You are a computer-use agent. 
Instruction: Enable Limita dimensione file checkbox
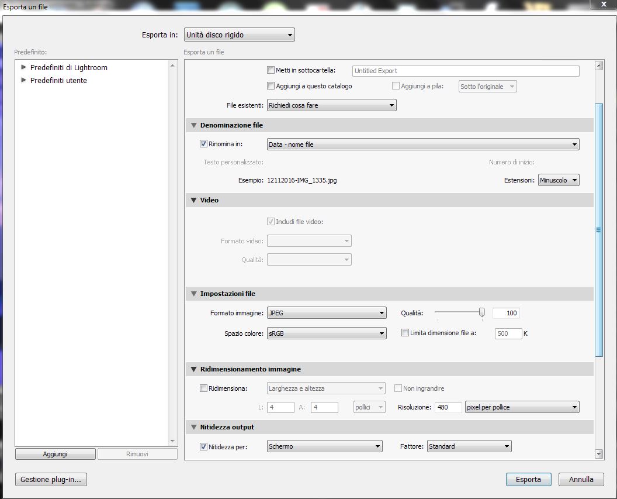(x=405, y=333)
